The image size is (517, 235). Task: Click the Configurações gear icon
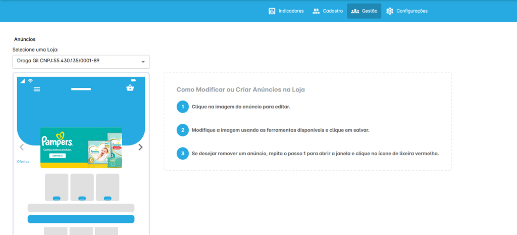coord(390,11)
